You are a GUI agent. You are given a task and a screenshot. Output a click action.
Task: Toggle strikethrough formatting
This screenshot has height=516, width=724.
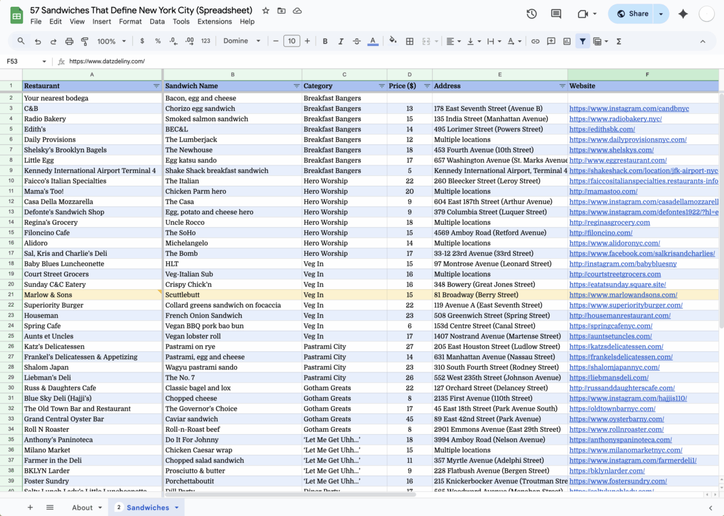356,41
